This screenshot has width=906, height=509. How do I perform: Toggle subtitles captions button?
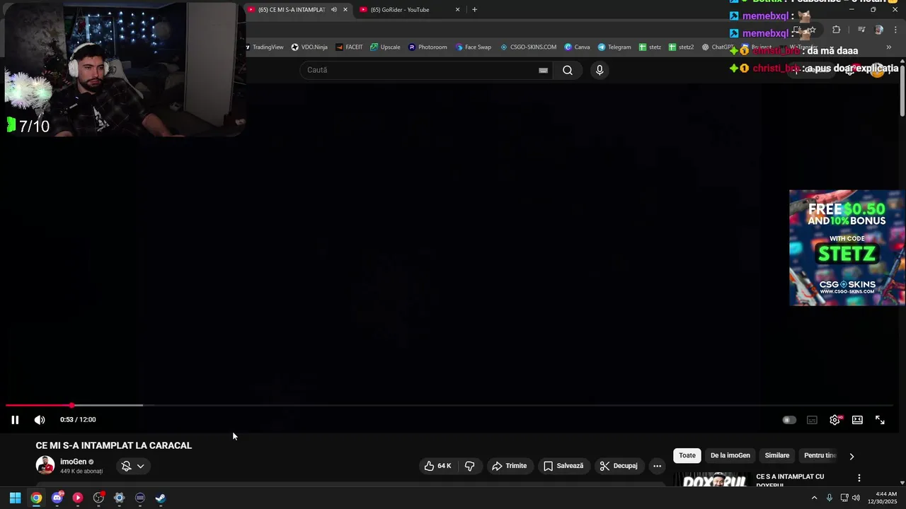[812, 420]
